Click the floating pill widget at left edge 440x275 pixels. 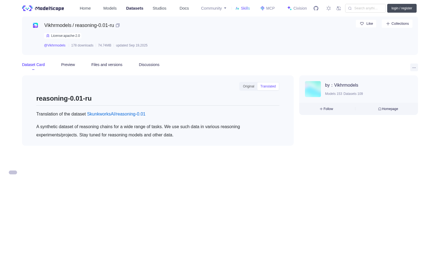click(x=13, y=172)
